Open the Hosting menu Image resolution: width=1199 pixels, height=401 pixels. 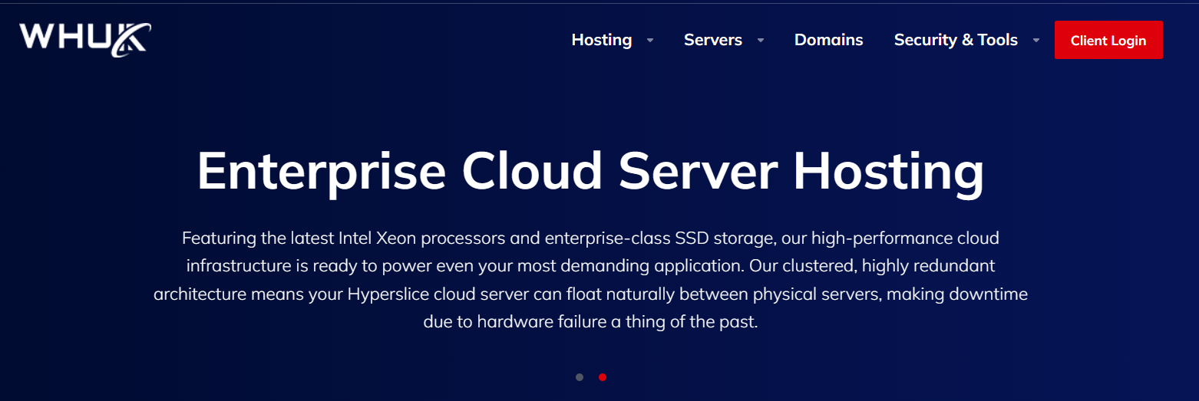(602, 40)
